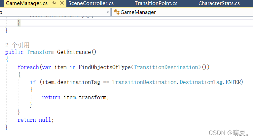Click the destinationTag property in if statement
253x139 pixels.
(x=79, y=82)
